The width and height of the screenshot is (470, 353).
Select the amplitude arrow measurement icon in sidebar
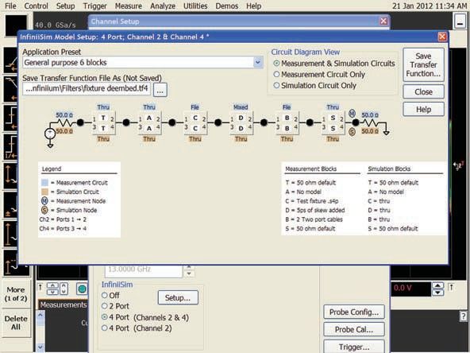point(10,176)
